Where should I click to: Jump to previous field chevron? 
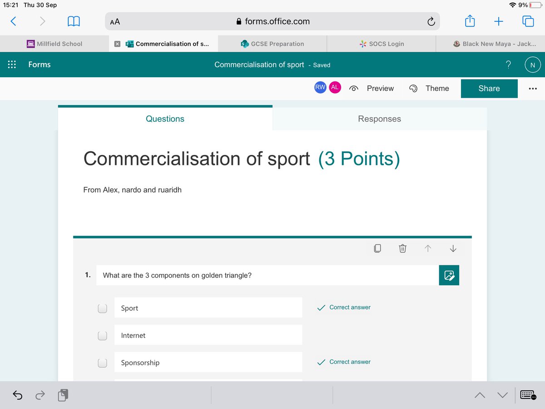tap(480, 395)
